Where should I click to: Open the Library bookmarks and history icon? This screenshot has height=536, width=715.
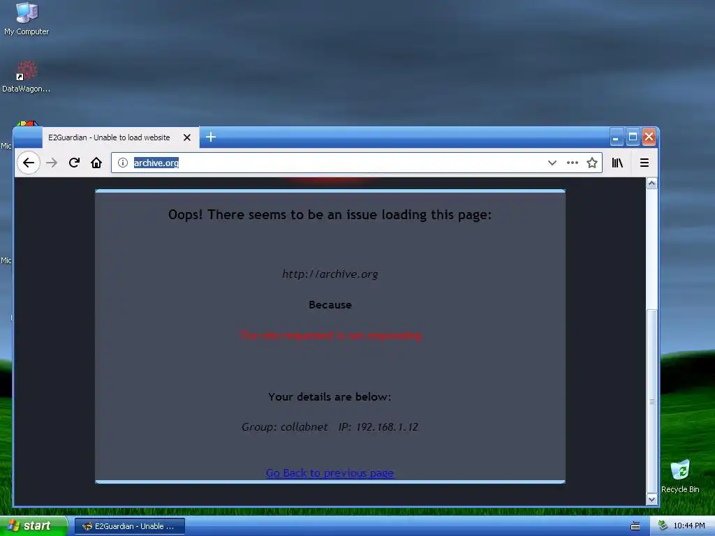pos(617,163)
